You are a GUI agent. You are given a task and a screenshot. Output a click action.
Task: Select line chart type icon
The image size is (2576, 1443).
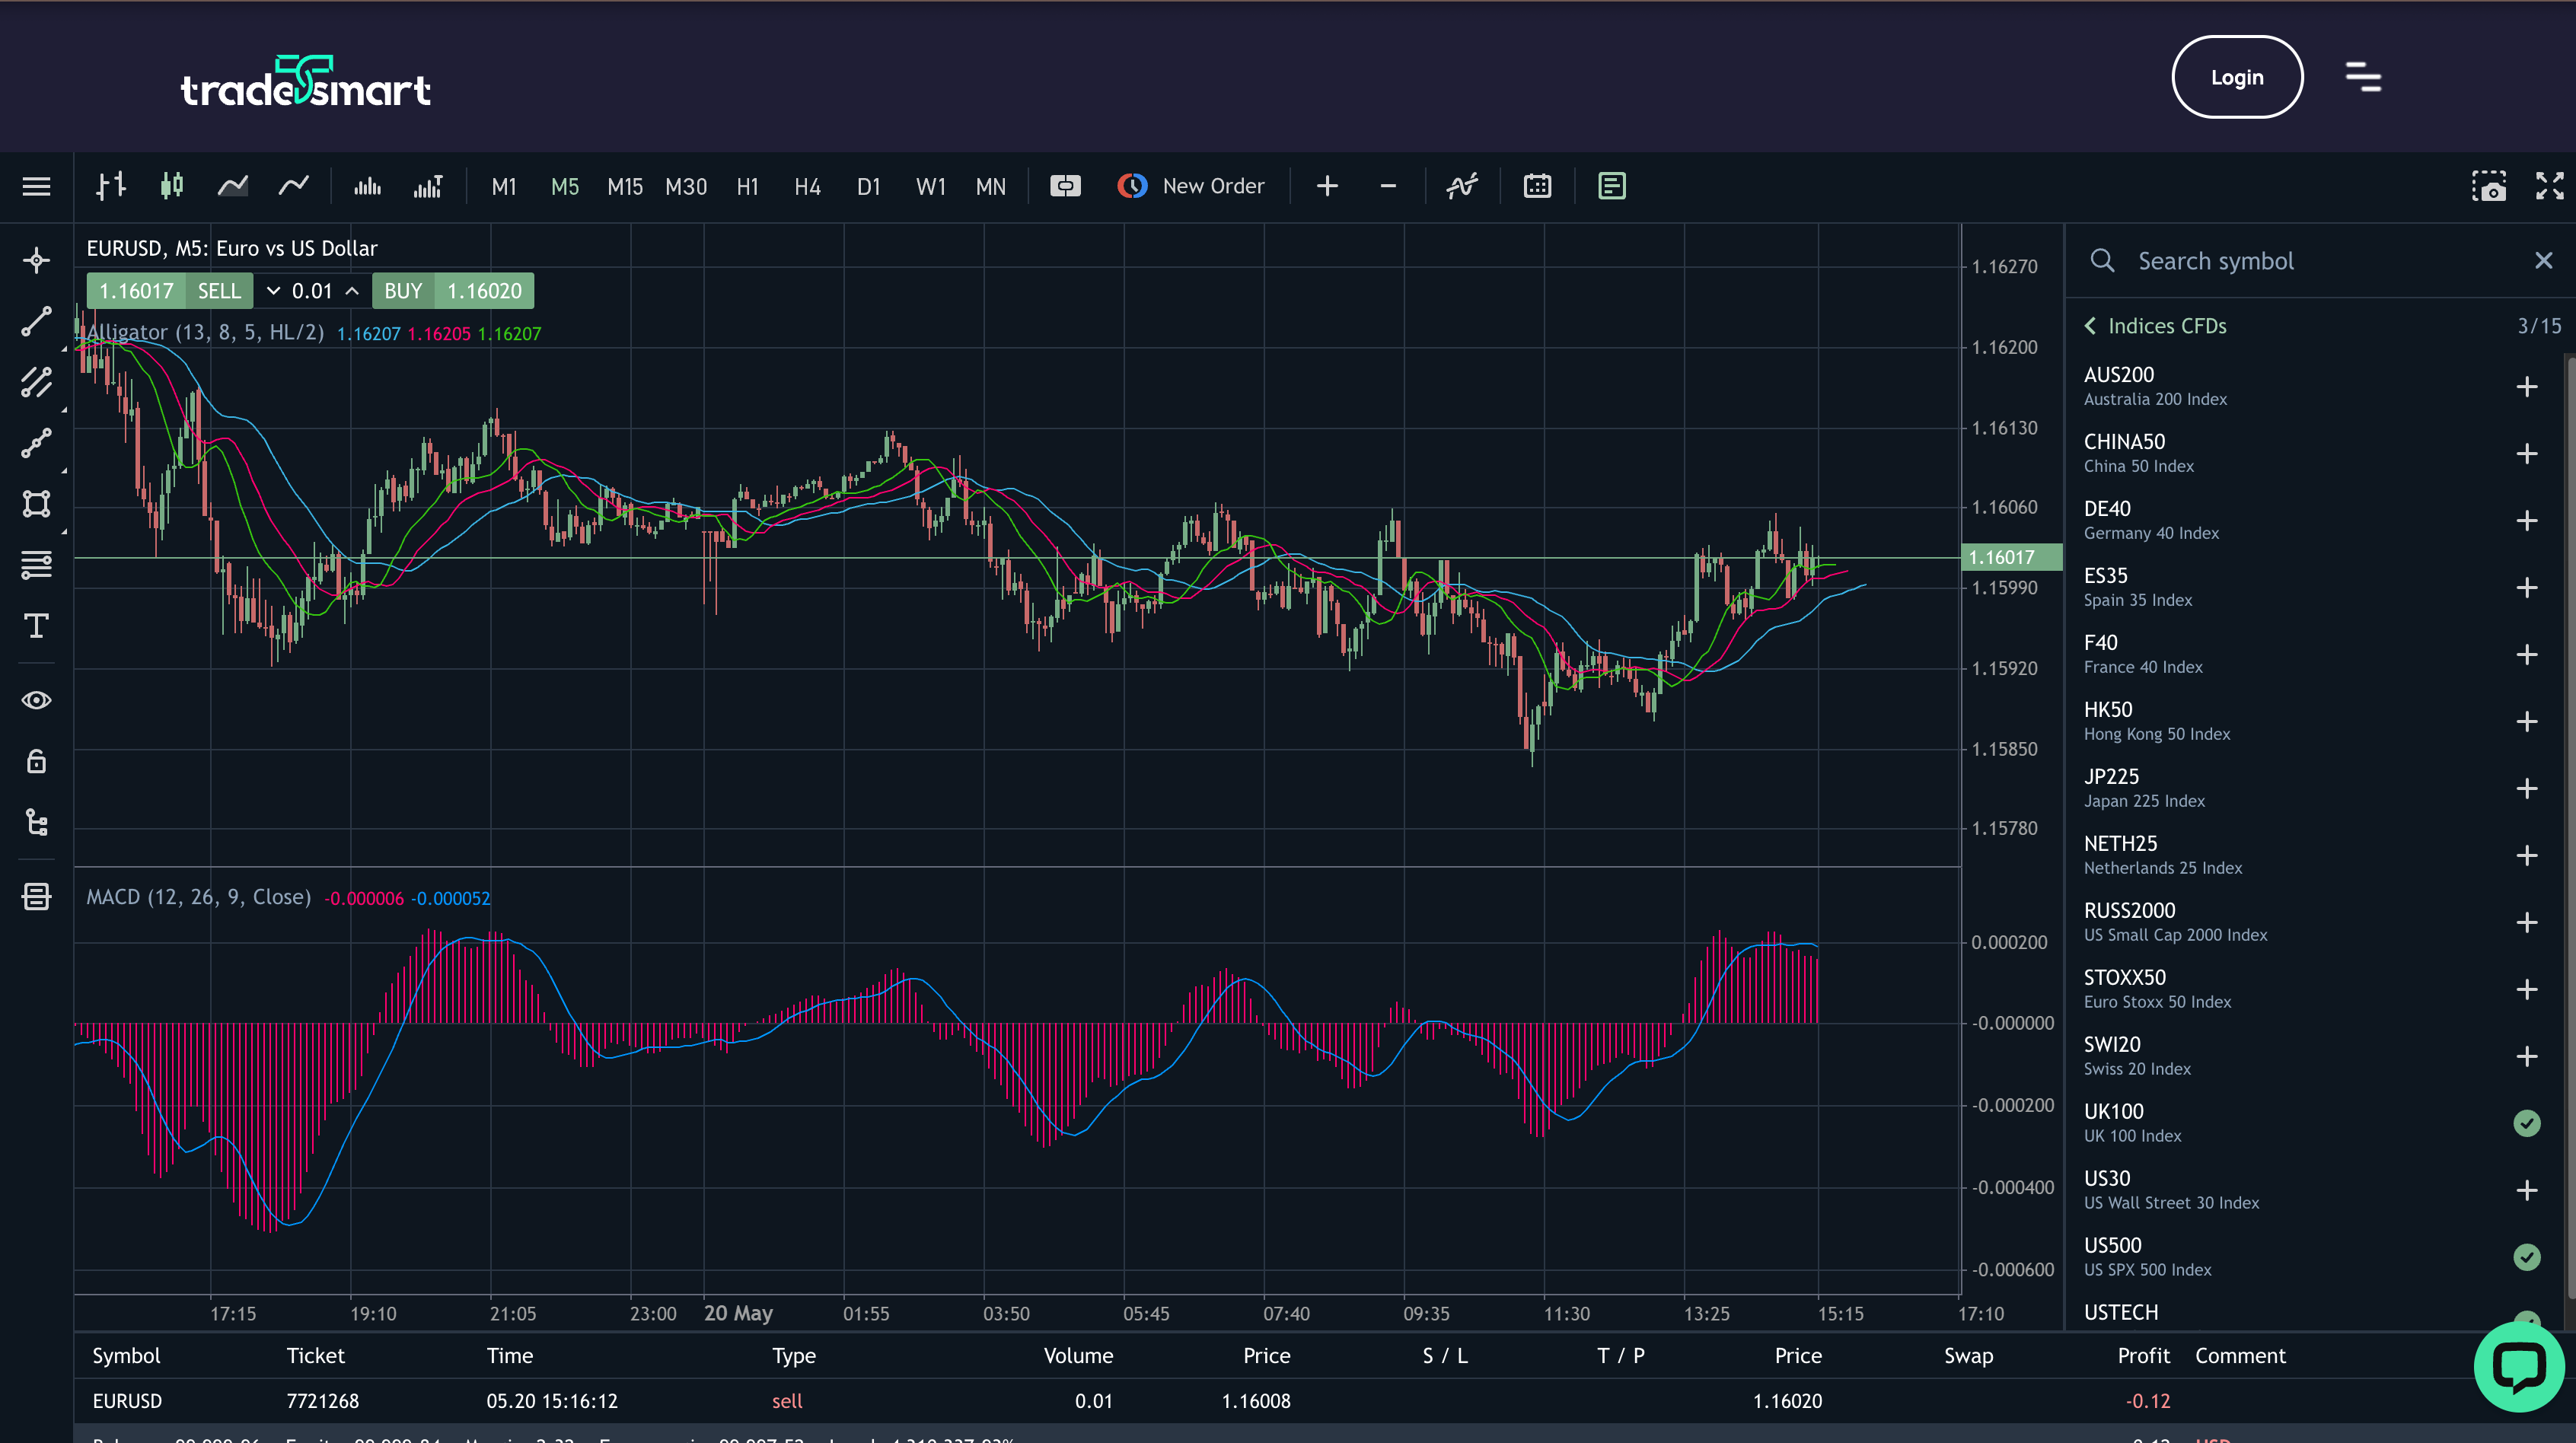click(294, 186)
